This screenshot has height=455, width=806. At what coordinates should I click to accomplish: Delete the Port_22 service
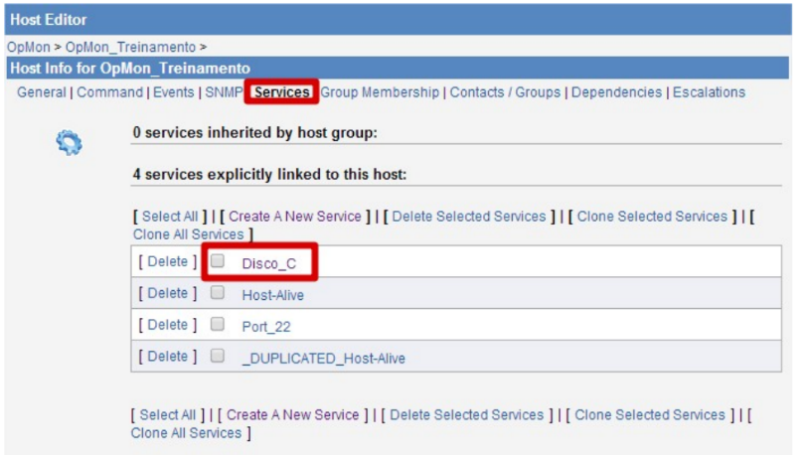tap(167, 325)
